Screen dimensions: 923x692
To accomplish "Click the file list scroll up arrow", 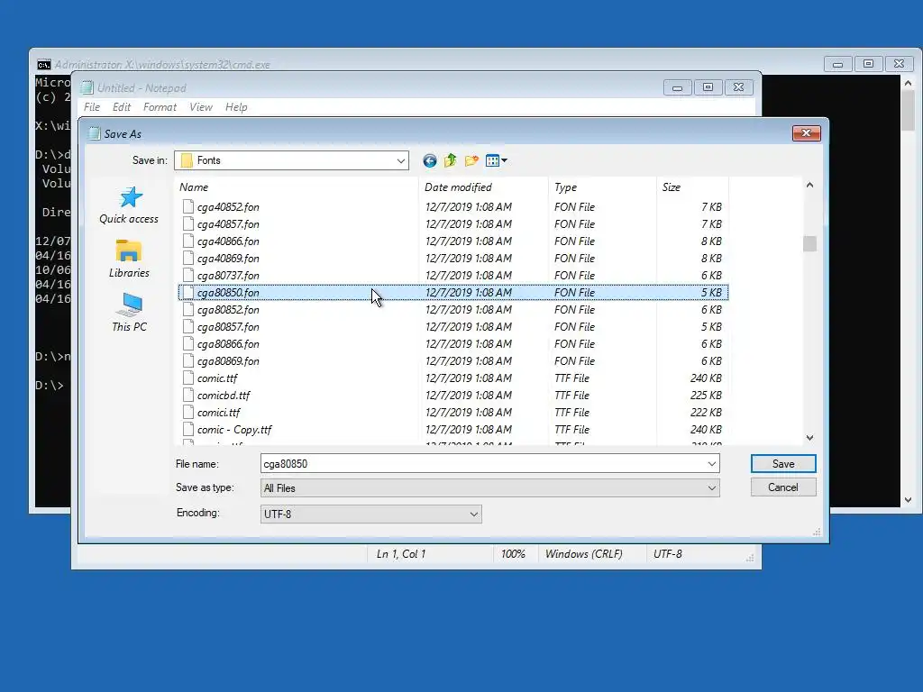I will point(810,185).
